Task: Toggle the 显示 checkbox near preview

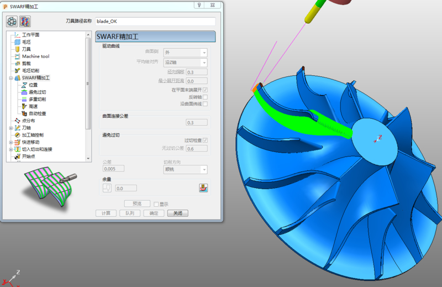Action: click(x=156, y=204)
